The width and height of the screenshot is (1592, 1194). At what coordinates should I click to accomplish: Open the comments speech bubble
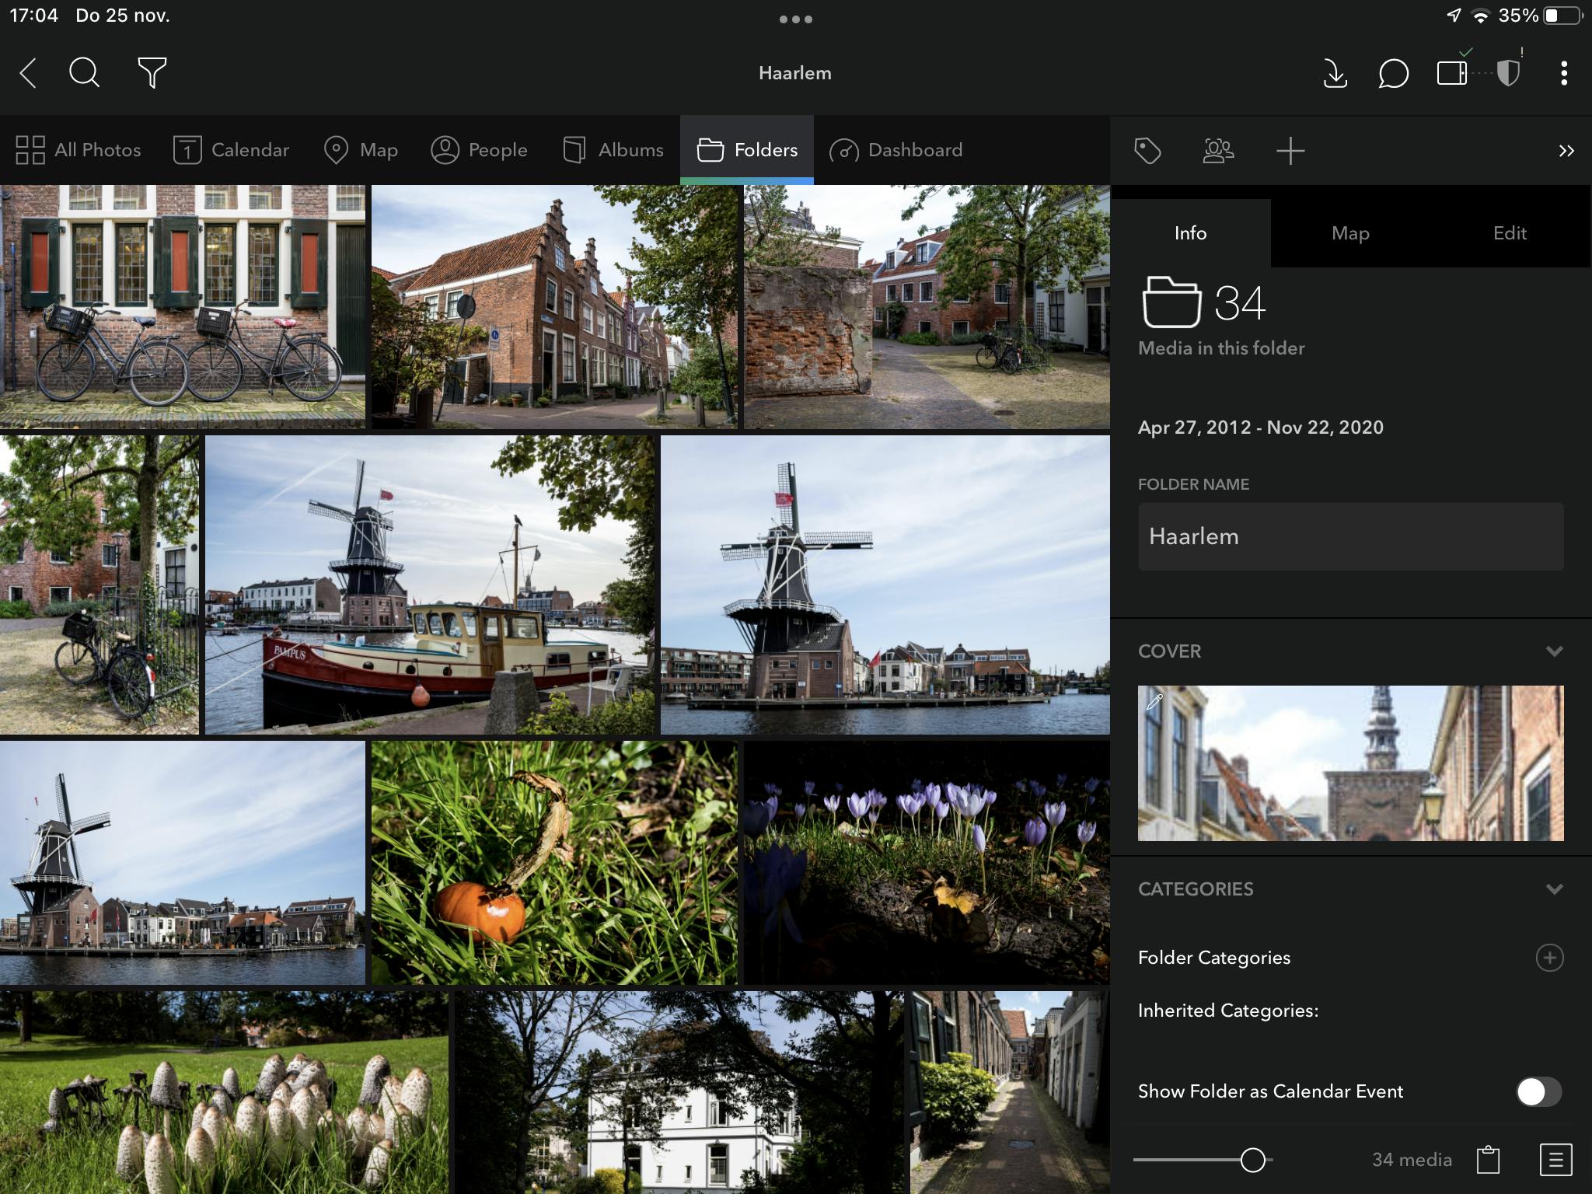click(1393, 74)
